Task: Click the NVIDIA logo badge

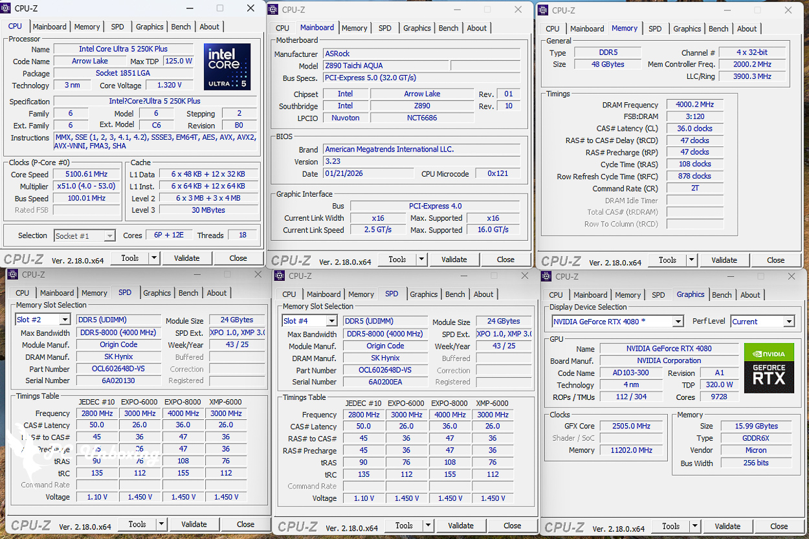Action: (x=769, y=354)
